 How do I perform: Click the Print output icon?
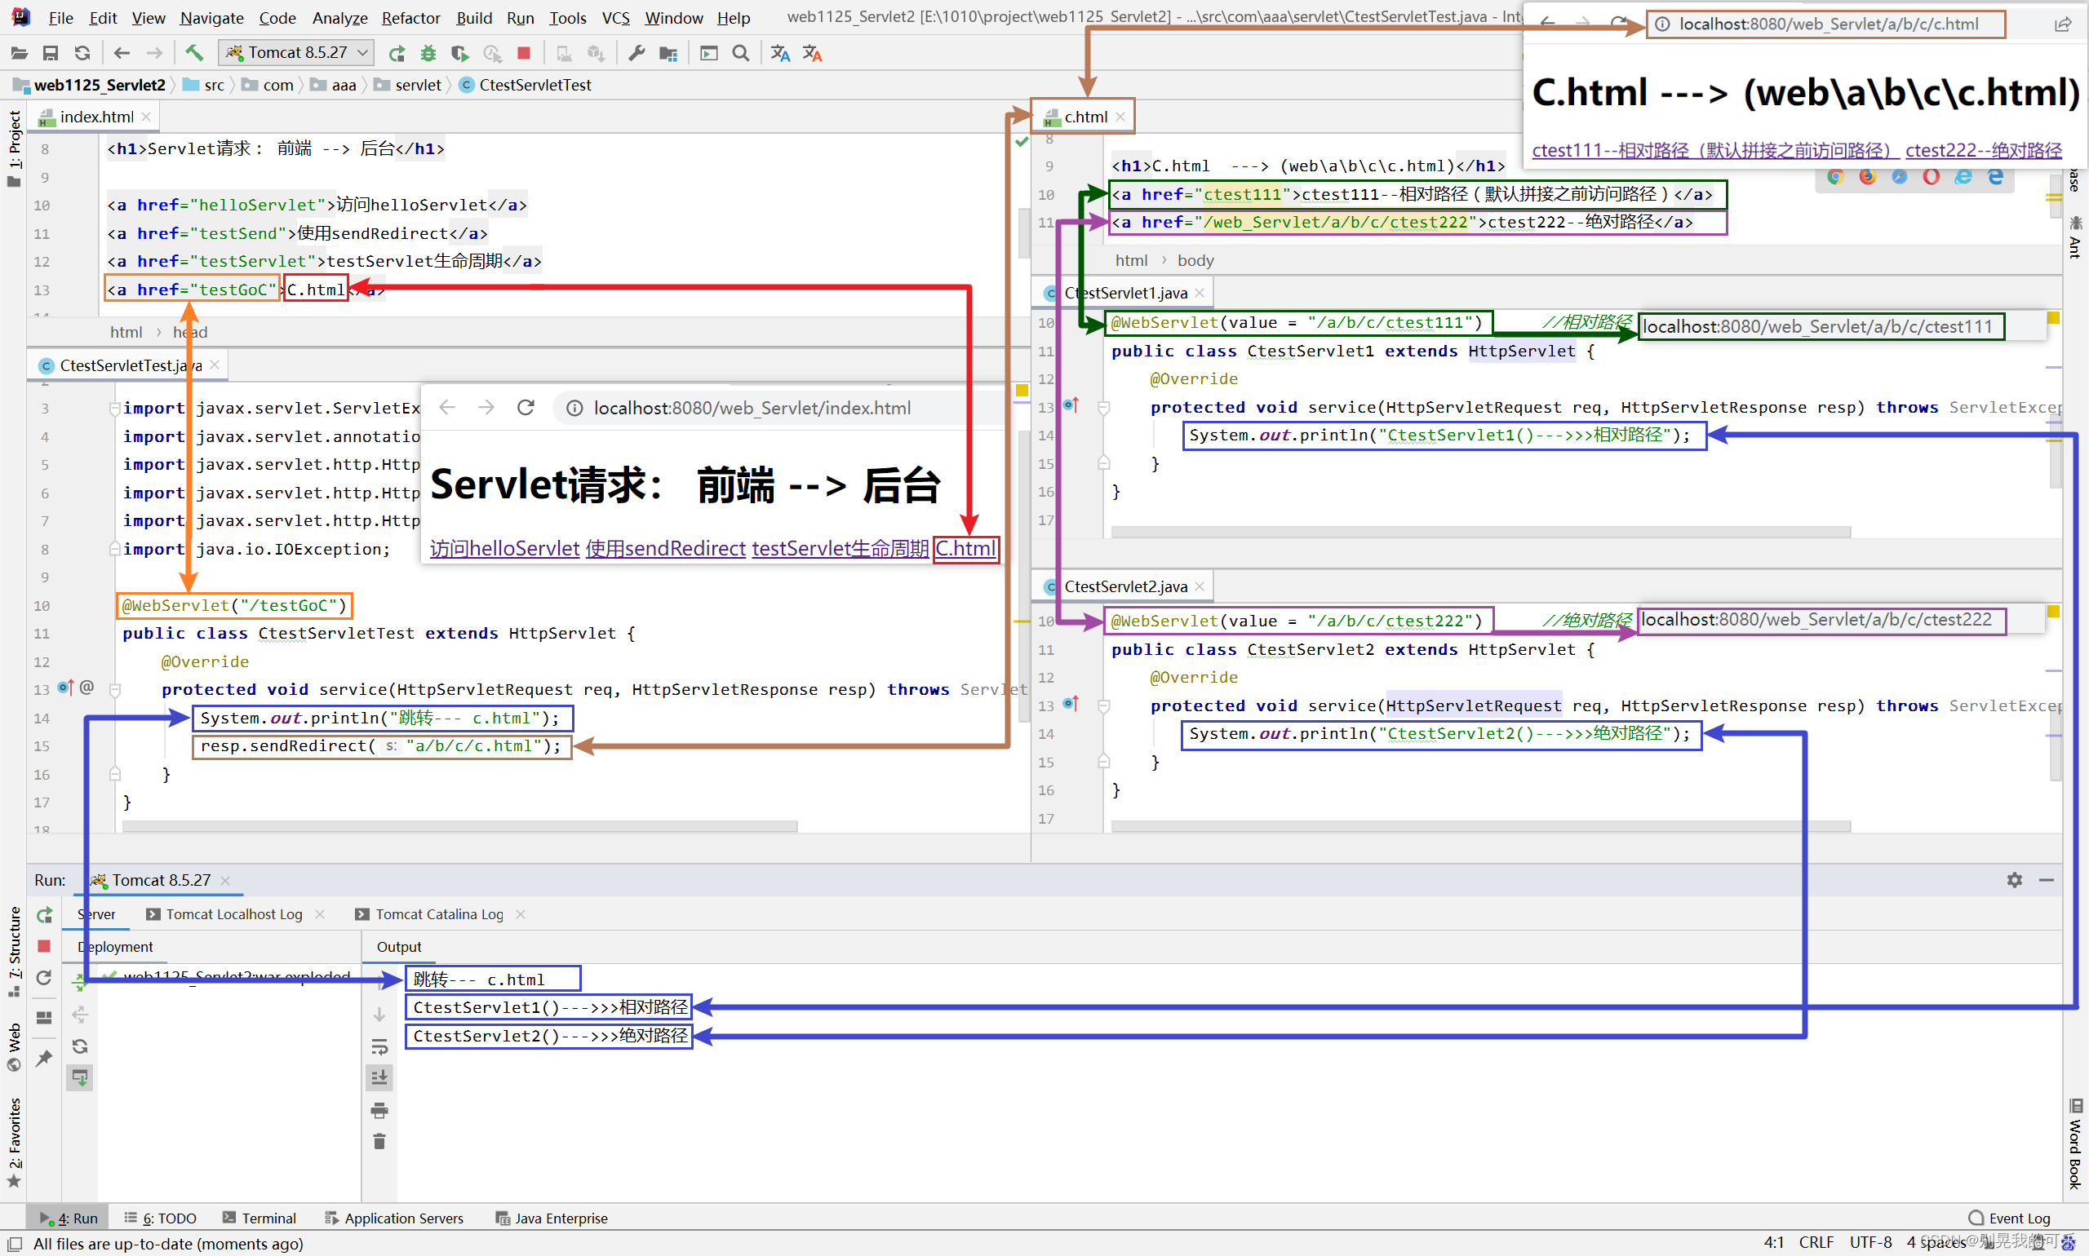pyautogui.click(x=379, y=1111)
